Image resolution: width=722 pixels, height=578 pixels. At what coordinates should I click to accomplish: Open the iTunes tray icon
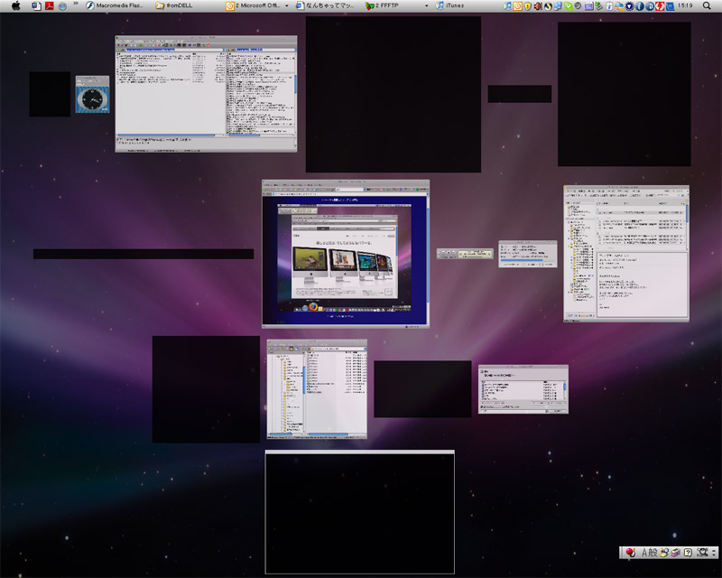[x=508, y=6]
